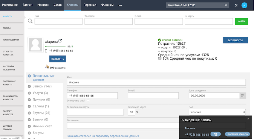
Task: Click the Скидка по карте input field
Action: coord(131,112)
